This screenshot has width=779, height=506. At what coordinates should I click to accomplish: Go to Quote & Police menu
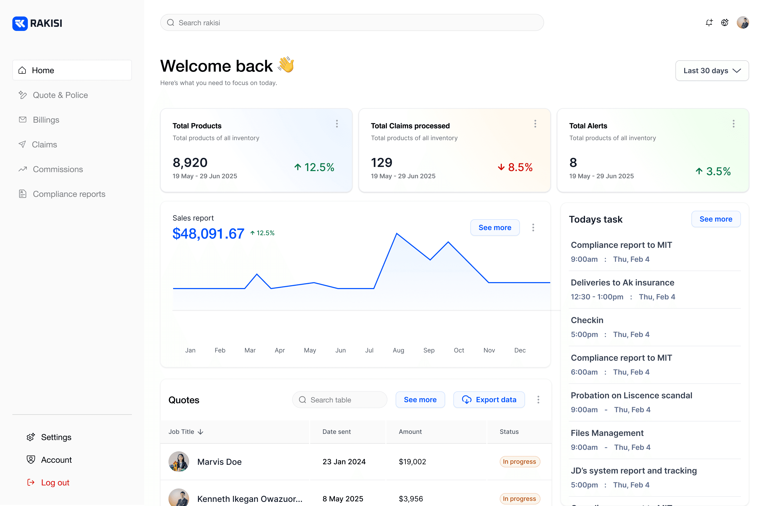coord(60,95)
